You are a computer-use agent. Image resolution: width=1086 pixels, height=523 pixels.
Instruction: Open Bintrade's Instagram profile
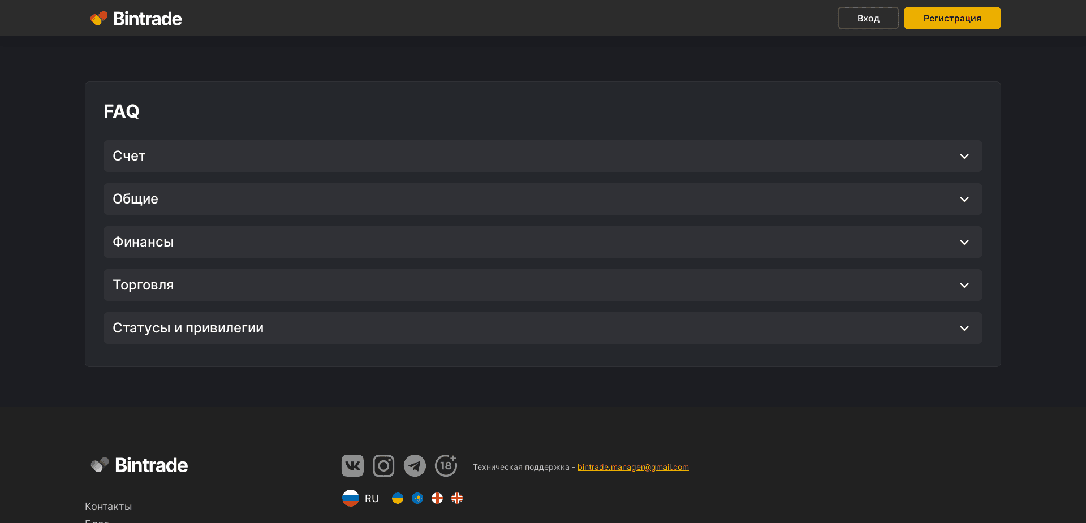pyautogui.click(x=383, y=465)
